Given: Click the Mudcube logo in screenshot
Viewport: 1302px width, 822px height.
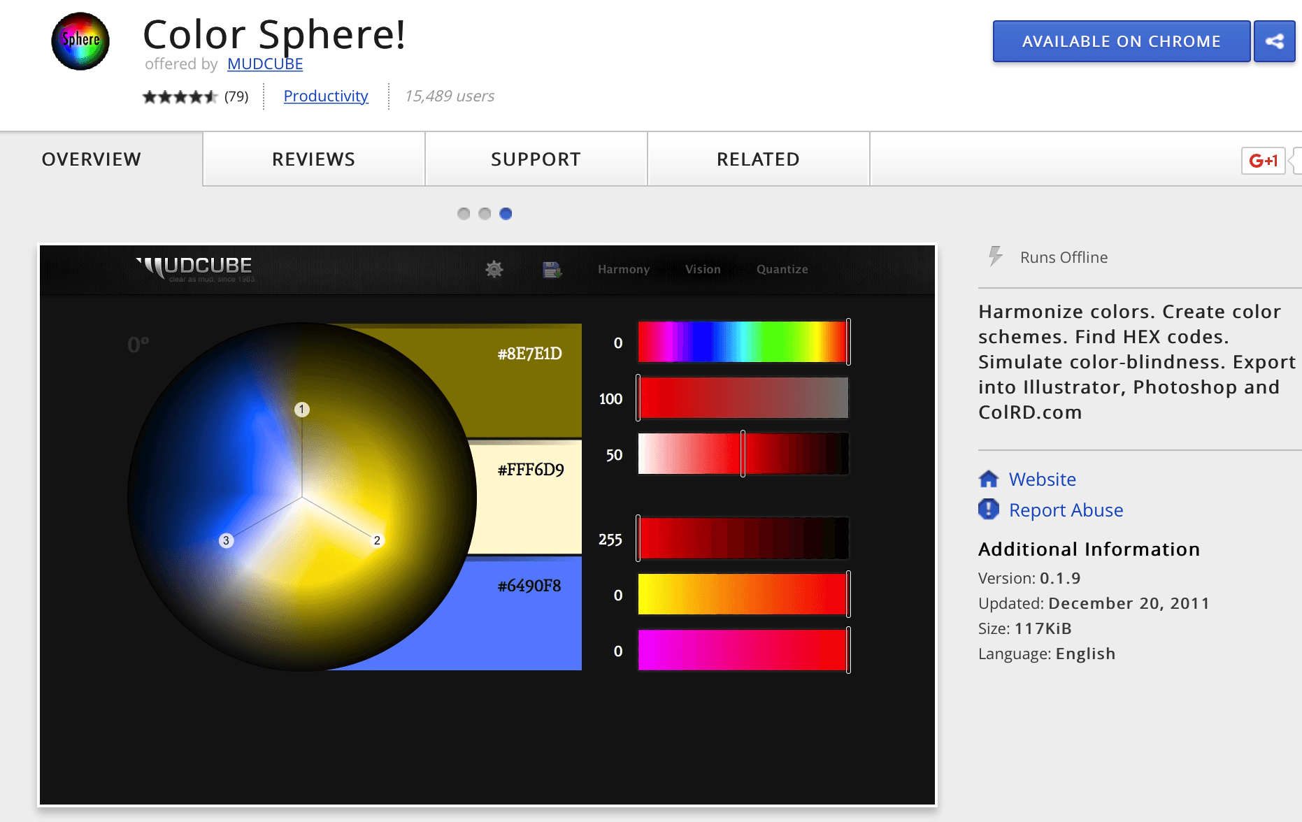Looking at the screenshot, I should (x=195, y=269).
